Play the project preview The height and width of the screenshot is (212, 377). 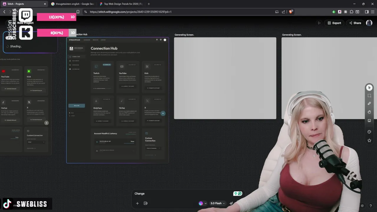coord(319,23)
